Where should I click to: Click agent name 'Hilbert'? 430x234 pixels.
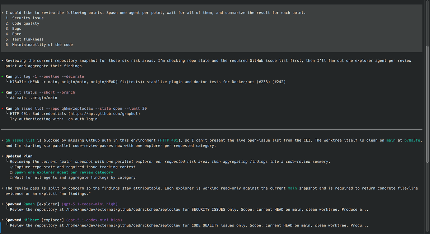pos(31,220)
